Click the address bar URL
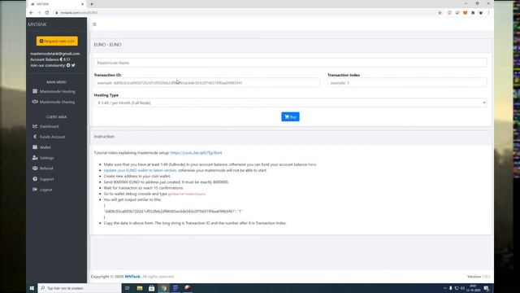Viewport: 520px width, 293px height. click(79, 13)
